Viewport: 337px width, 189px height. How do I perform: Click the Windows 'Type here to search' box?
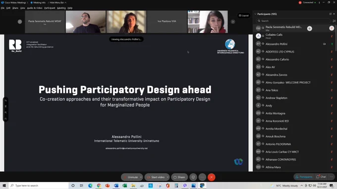39,186
